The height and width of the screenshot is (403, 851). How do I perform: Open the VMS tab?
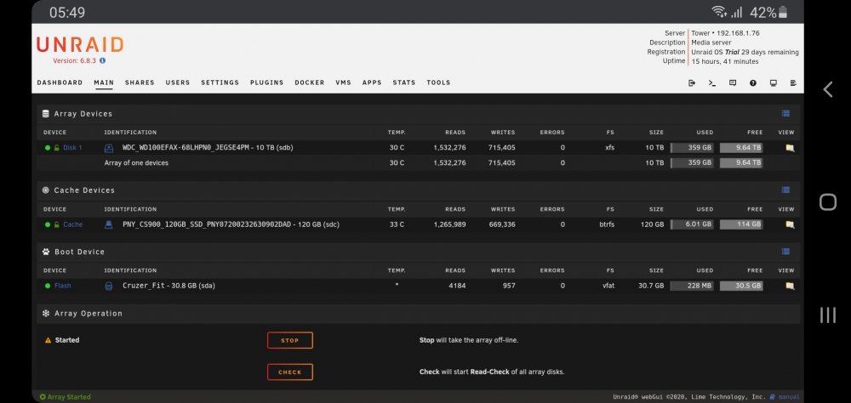pos(343,83)
